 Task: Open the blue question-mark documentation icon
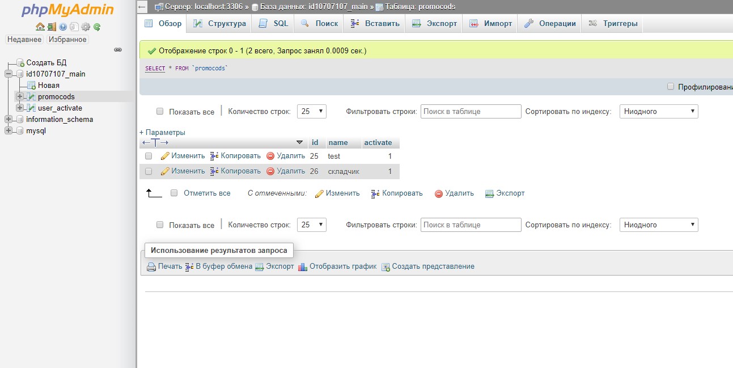coord(63,27)
